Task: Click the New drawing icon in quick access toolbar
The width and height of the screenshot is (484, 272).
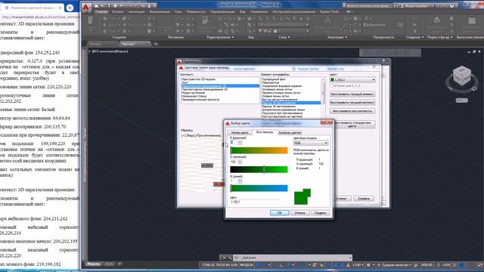Action: [97, 5]
